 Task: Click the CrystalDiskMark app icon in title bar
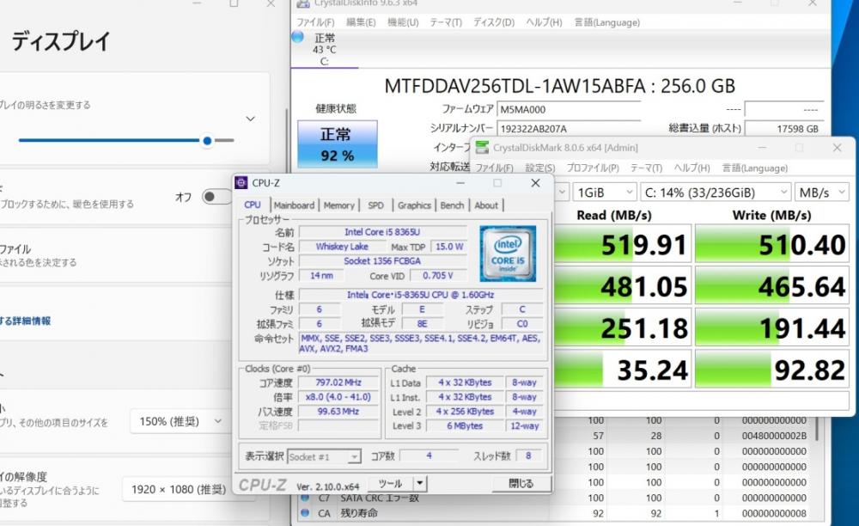point(482,147)
